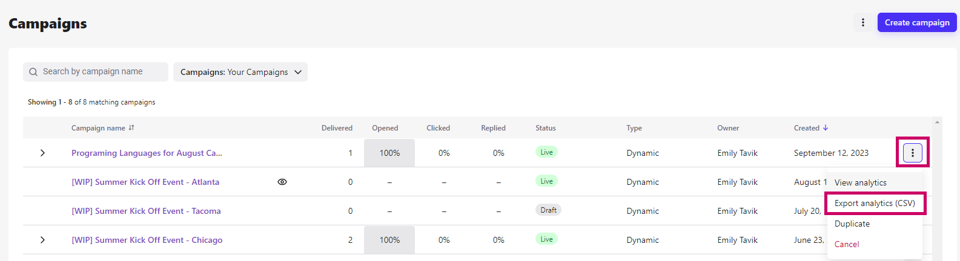Open the Summer Kick Off Chicago link

[x=147, y=240]
